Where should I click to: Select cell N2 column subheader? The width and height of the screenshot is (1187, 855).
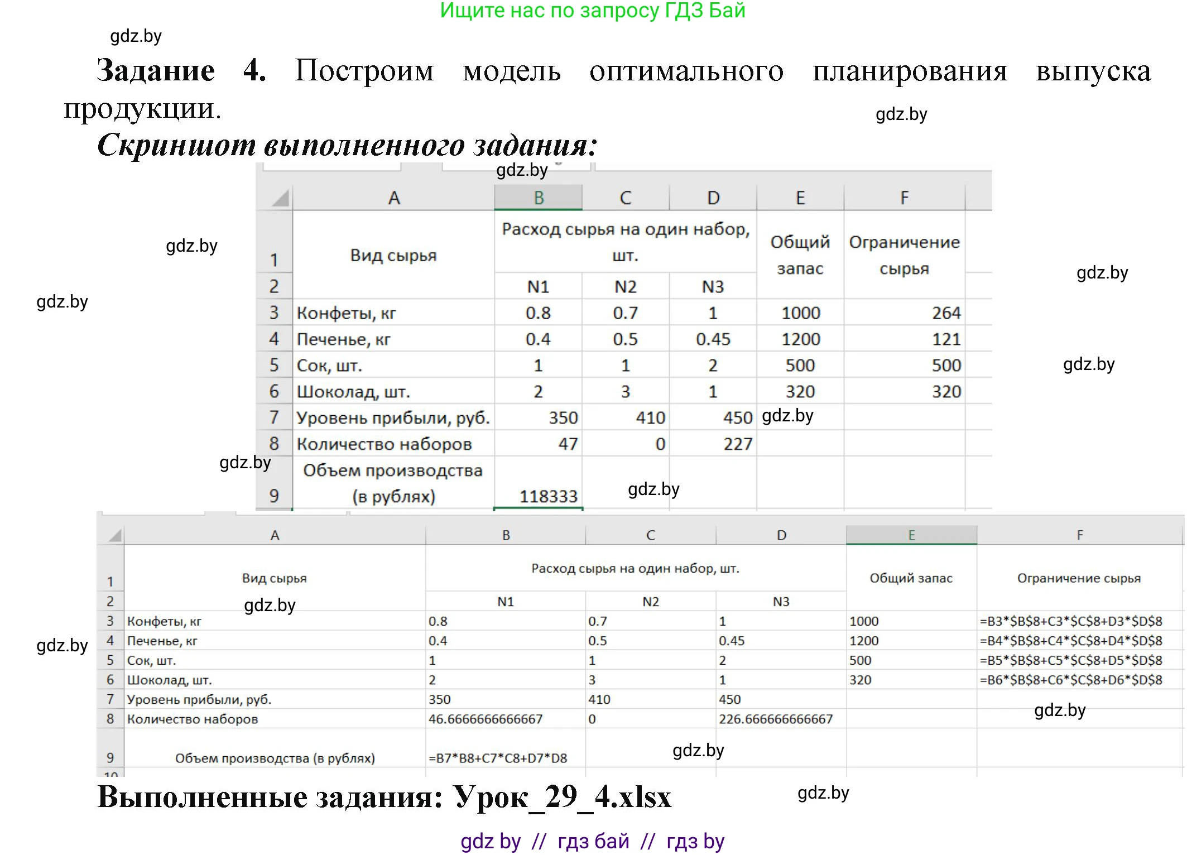[x=625, y=286]
